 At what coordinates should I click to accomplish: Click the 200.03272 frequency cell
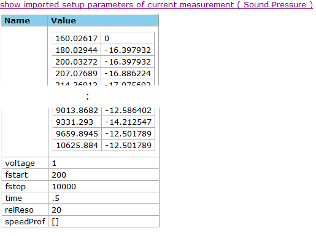coord(77,61)
